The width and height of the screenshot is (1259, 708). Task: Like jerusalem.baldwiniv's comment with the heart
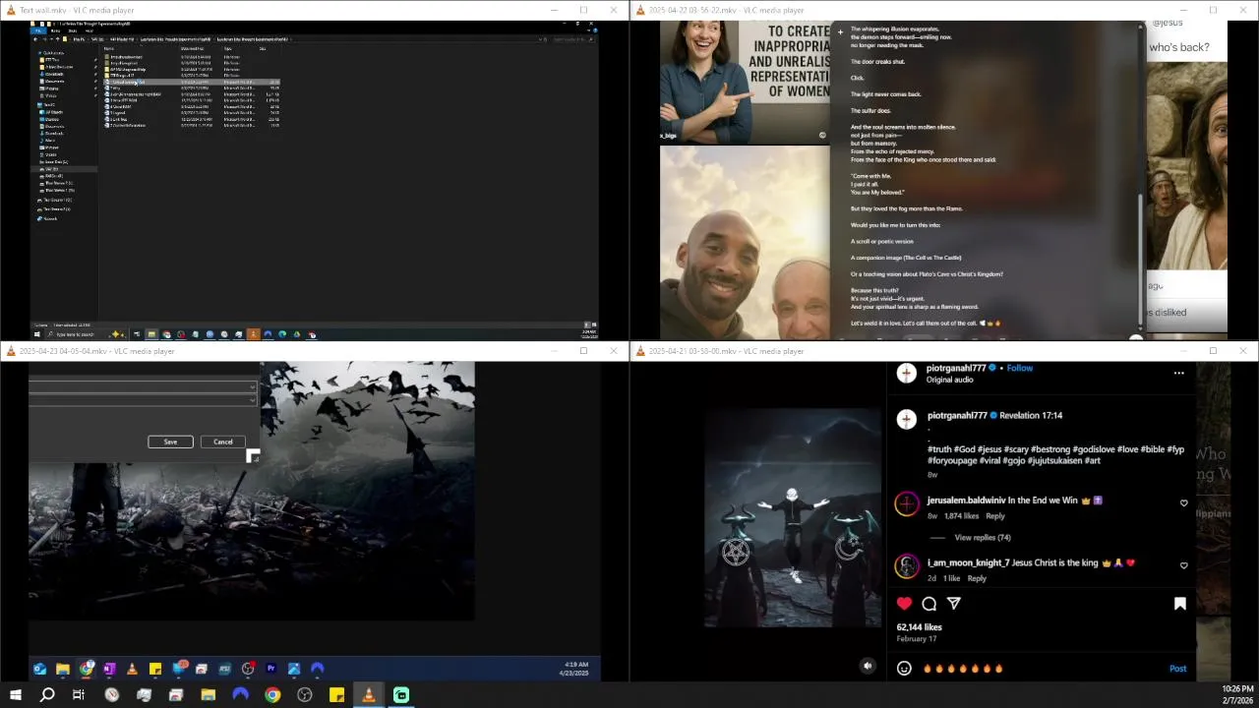pyautogui.click(x=1183, y=503)
